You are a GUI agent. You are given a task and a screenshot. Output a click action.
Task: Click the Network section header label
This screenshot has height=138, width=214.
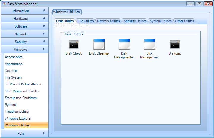coord(21,34)
